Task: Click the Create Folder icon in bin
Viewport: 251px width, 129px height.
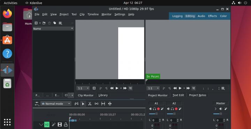Action: pos(44,23)
